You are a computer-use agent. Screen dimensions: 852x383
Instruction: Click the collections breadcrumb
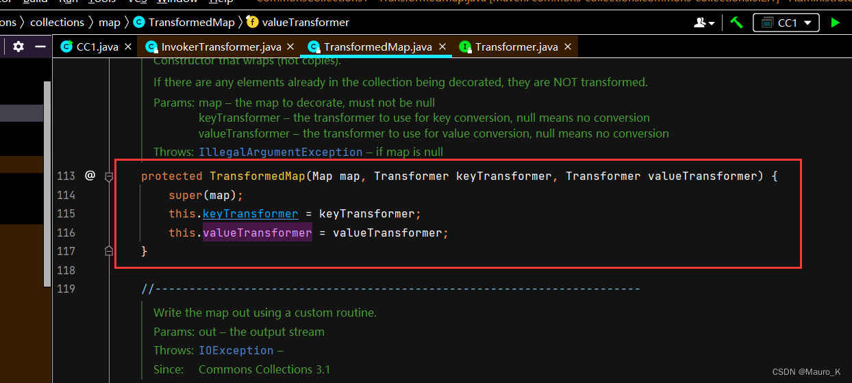pos(57,23)
